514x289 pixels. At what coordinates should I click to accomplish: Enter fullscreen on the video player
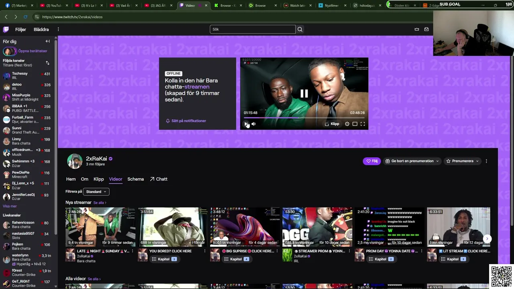pyautogui.click(x=363, y=124)
